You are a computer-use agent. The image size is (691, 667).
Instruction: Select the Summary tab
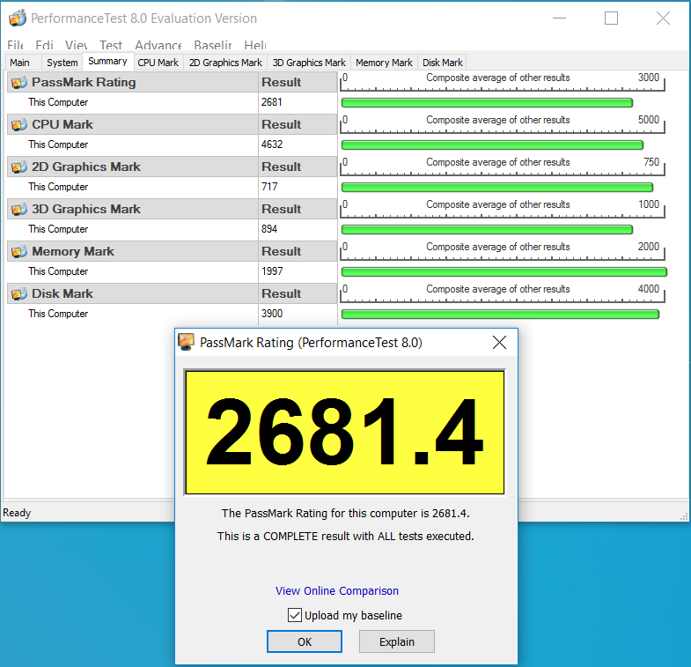pos(107,61)
